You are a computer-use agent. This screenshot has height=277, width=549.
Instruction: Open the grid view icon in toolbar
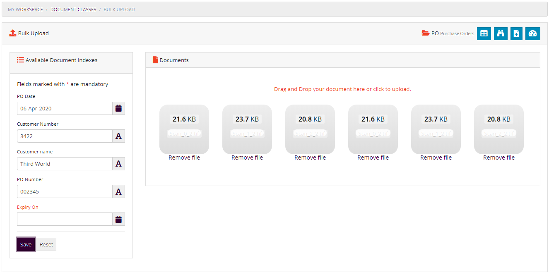tap(484, 33)
